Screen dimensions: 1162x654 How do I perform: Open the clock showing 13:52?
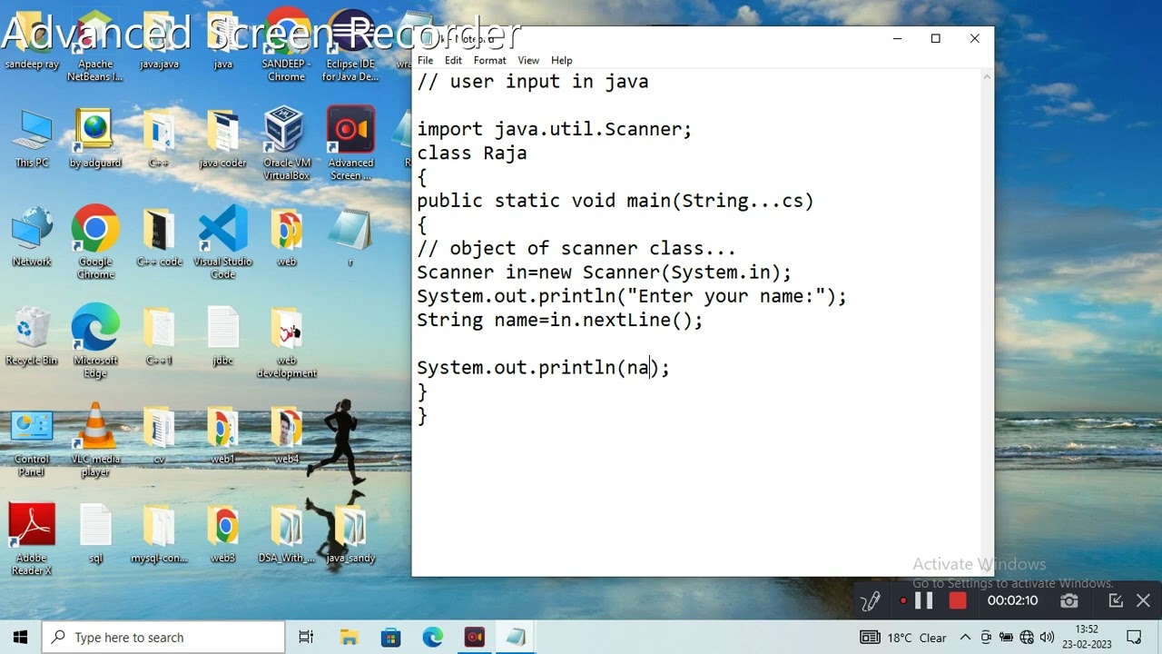point(1087,637)
